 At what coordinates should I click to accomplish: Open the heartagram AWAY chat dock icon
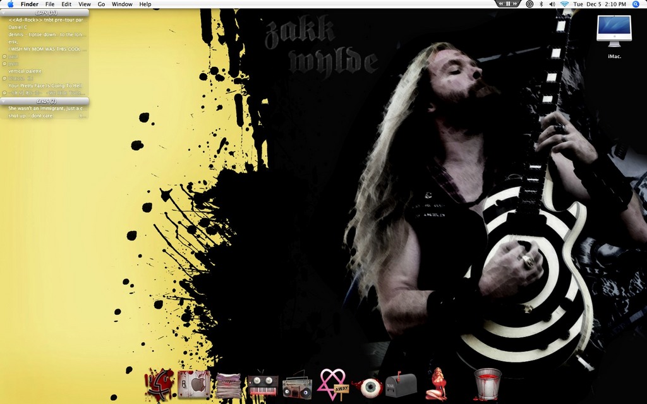tap(332, 385)
